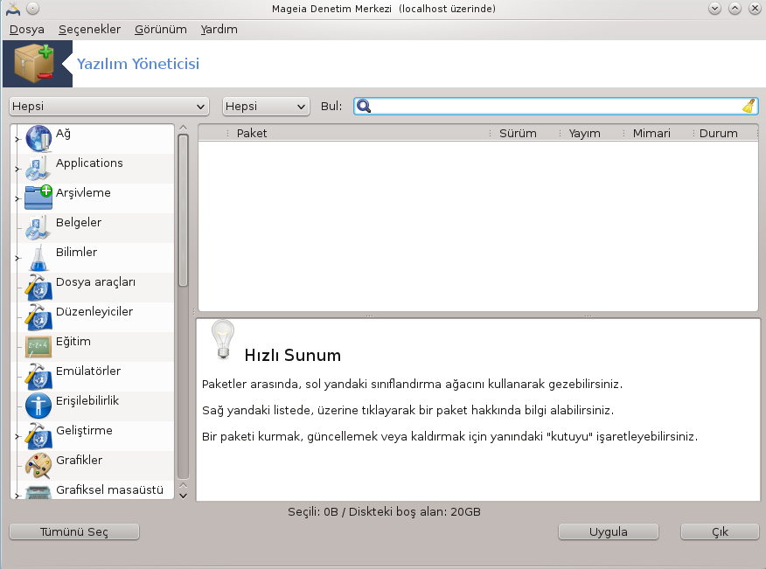Viewport: 766px width, 569px height.
Task: Clear the search field with broom icon
Action: (749, 106)
